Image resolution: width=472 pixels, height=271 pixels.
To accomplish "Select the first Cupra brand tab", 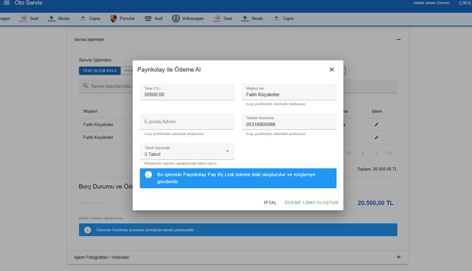I will point(90,18).
